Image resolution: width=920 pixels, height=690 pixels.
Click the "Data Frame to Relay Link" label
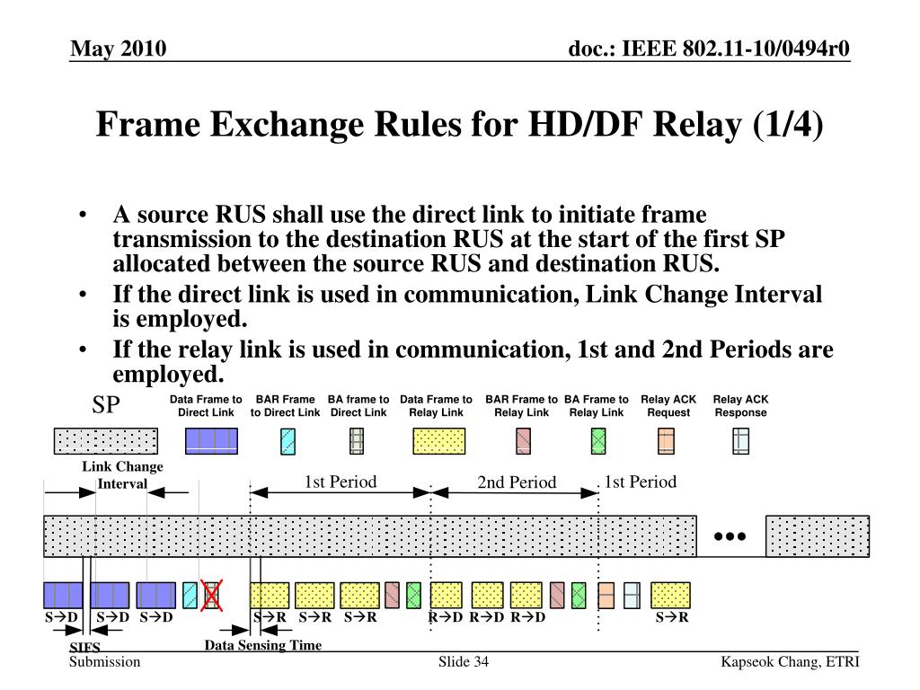click(436, 406)
